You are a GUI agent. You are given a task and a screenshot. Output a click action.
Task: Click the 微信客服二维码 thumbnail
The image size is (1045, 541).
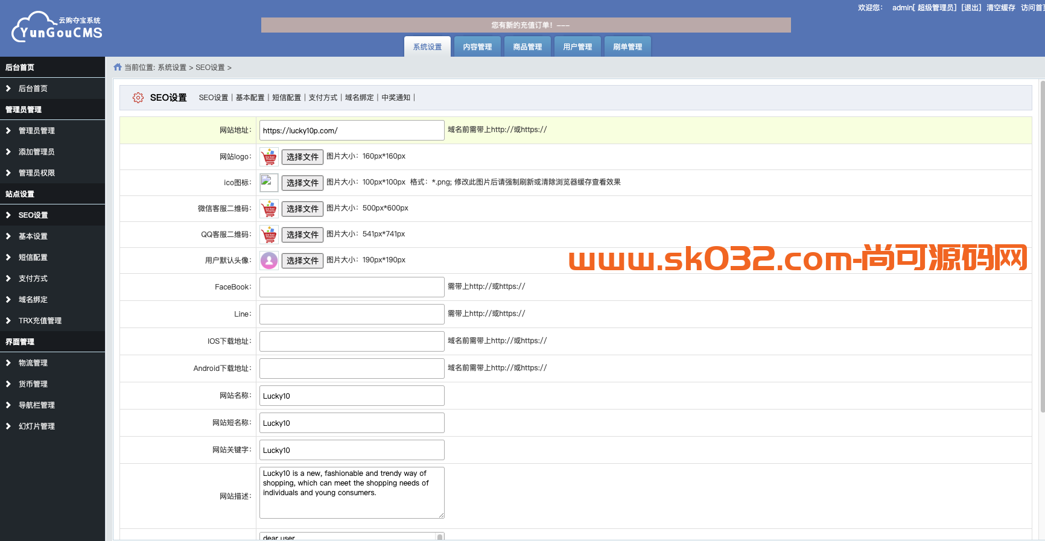(x=269, y=209)
